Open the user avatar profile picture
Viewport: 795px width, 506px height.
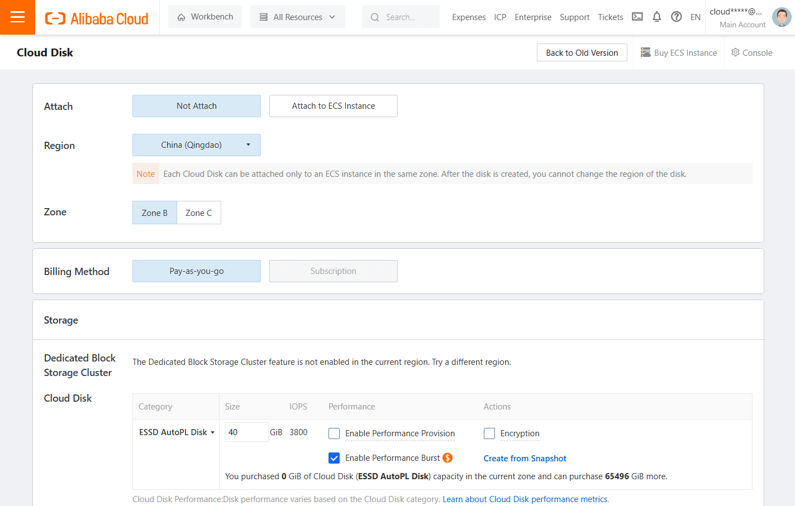pyautogui.click(x=782, y=17)
